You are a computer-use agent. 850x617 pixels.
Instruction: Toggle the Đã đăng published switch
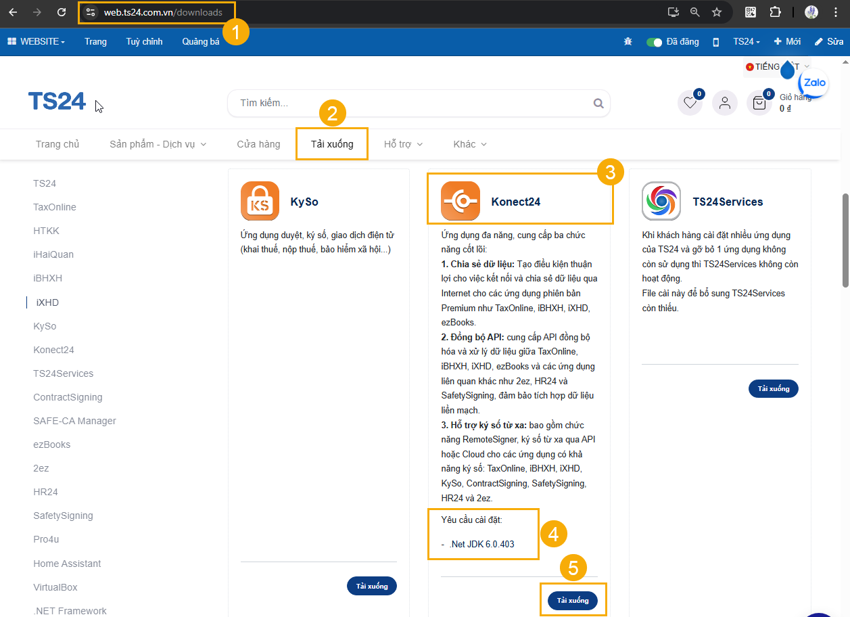click(x=654, y=42)
